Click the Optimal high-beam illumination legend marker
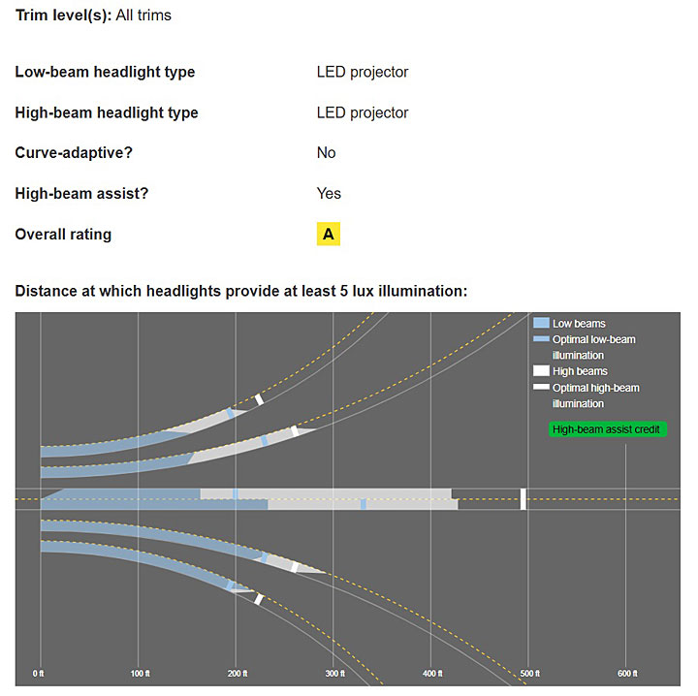Viewport: 698px width, 696px height. (x=541, y=387)
